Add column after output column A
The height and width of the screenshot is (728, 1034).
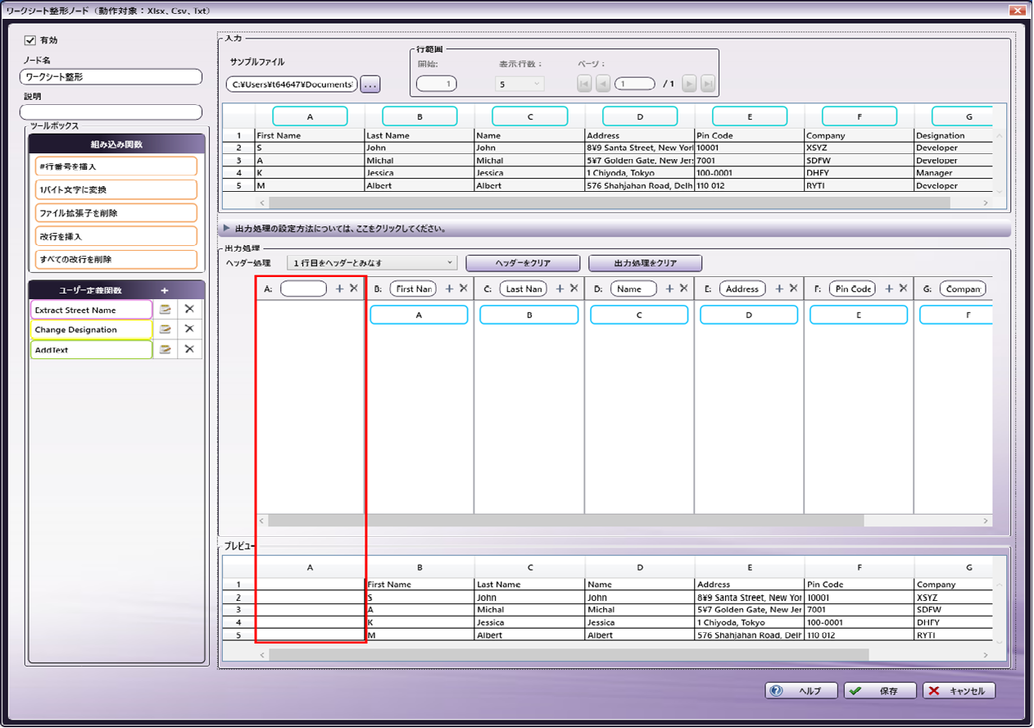point(340,289)
